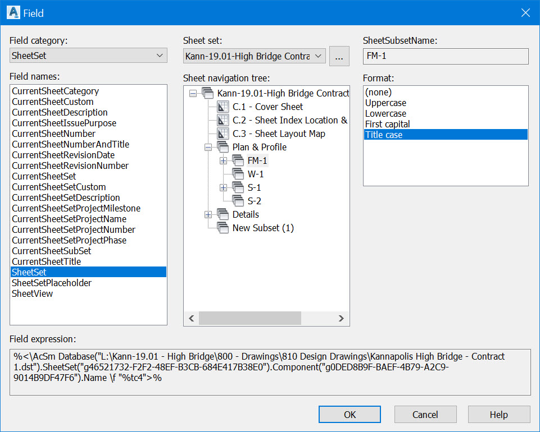Collapse the Plan & Profile node
Screen dimensions: 540x432
click(208, 147)
